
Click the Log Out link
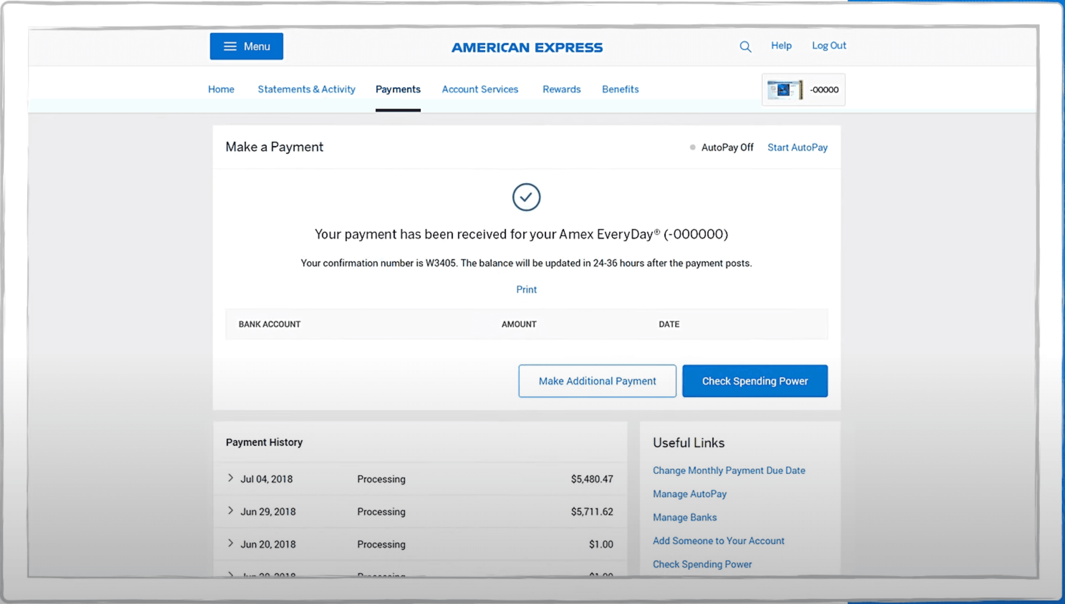pyautogui.click(x=829, y=45)
